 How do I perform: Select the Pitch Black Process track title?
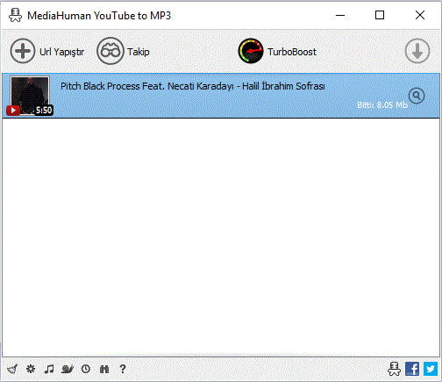(x=193, y=86)
